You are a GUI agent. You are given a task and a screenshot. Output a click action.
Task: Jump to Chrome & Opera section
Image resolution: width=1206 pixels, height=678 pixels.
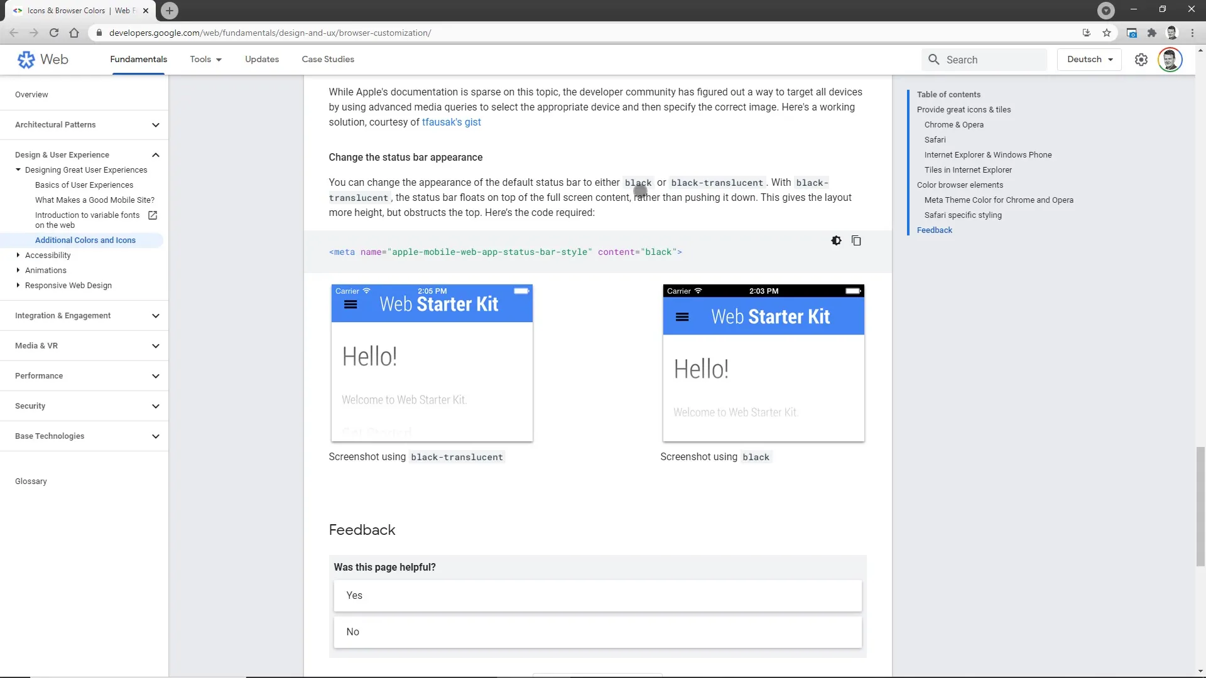(x=954, y=125)
